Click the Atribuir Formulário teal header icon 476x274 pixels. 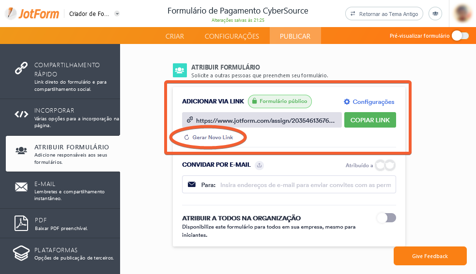[180, 71]
